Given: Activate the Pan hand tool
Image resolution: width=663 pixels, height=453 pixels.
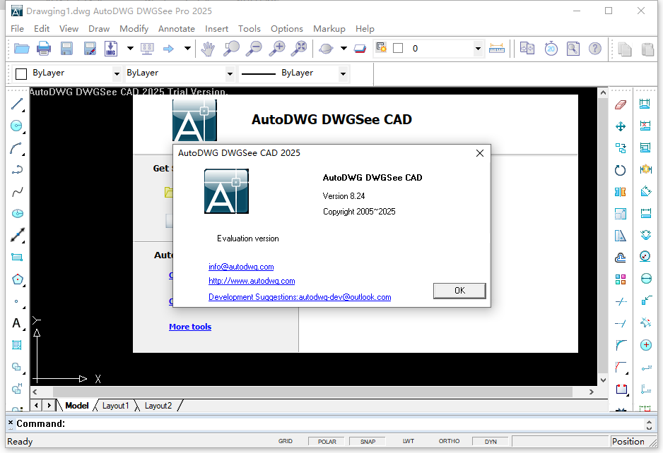Looking at the screenshot, I should click(208, 48).
